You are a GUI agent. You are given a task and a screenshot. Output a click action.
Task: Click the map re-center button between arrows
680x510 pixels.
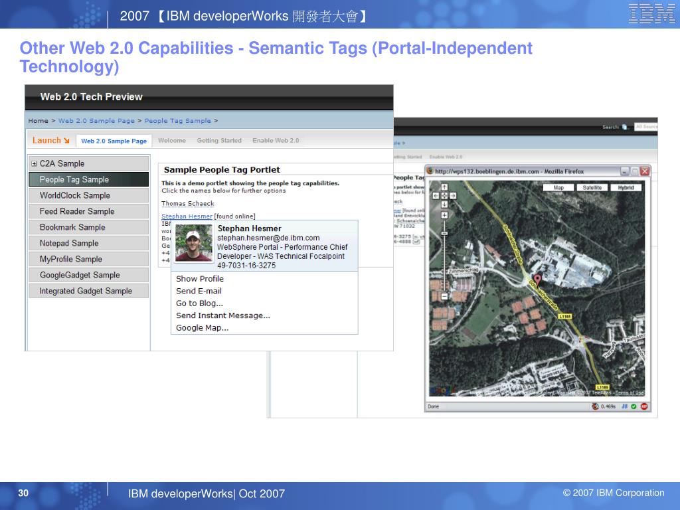pos(444,196)
